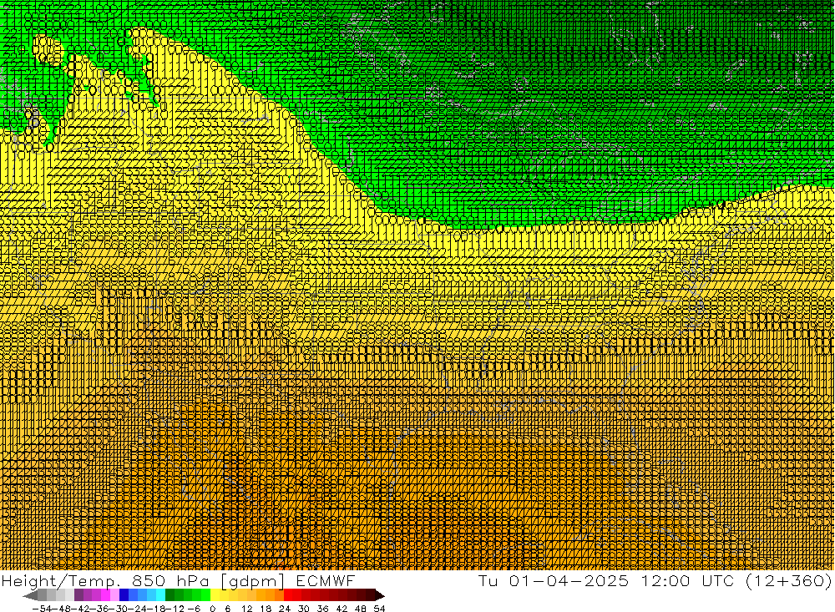Click the '24' legend value right of 18
The height and width of the screenshot is (612, 835).
coord(285,609)
